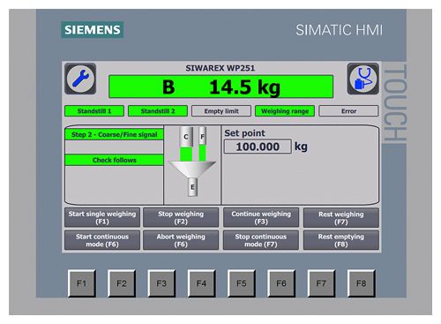Click Abort weighing (F6) button
Screen dimensions: 441x324
pos(181,240)
